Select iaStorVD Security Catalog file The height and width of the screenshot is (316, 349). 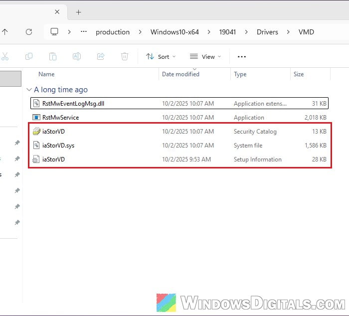(x=179, y=131)
